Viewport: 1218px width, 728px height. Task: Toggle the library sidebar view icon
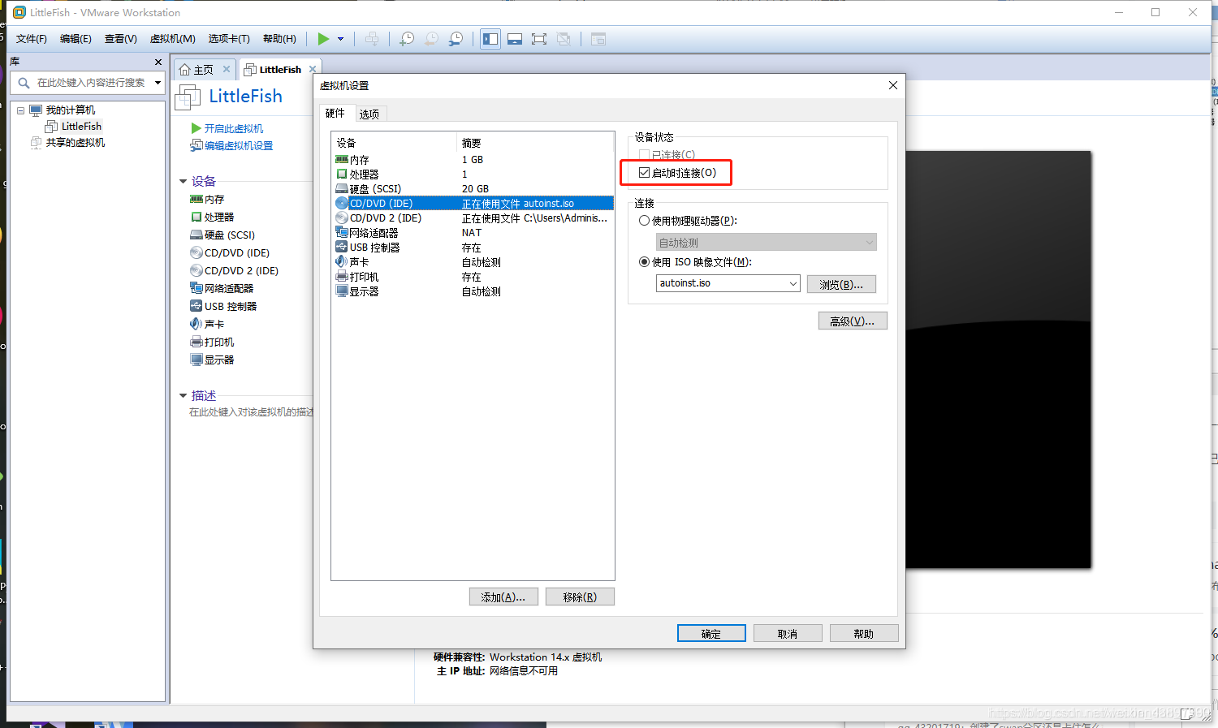click(x=490, y=39)
